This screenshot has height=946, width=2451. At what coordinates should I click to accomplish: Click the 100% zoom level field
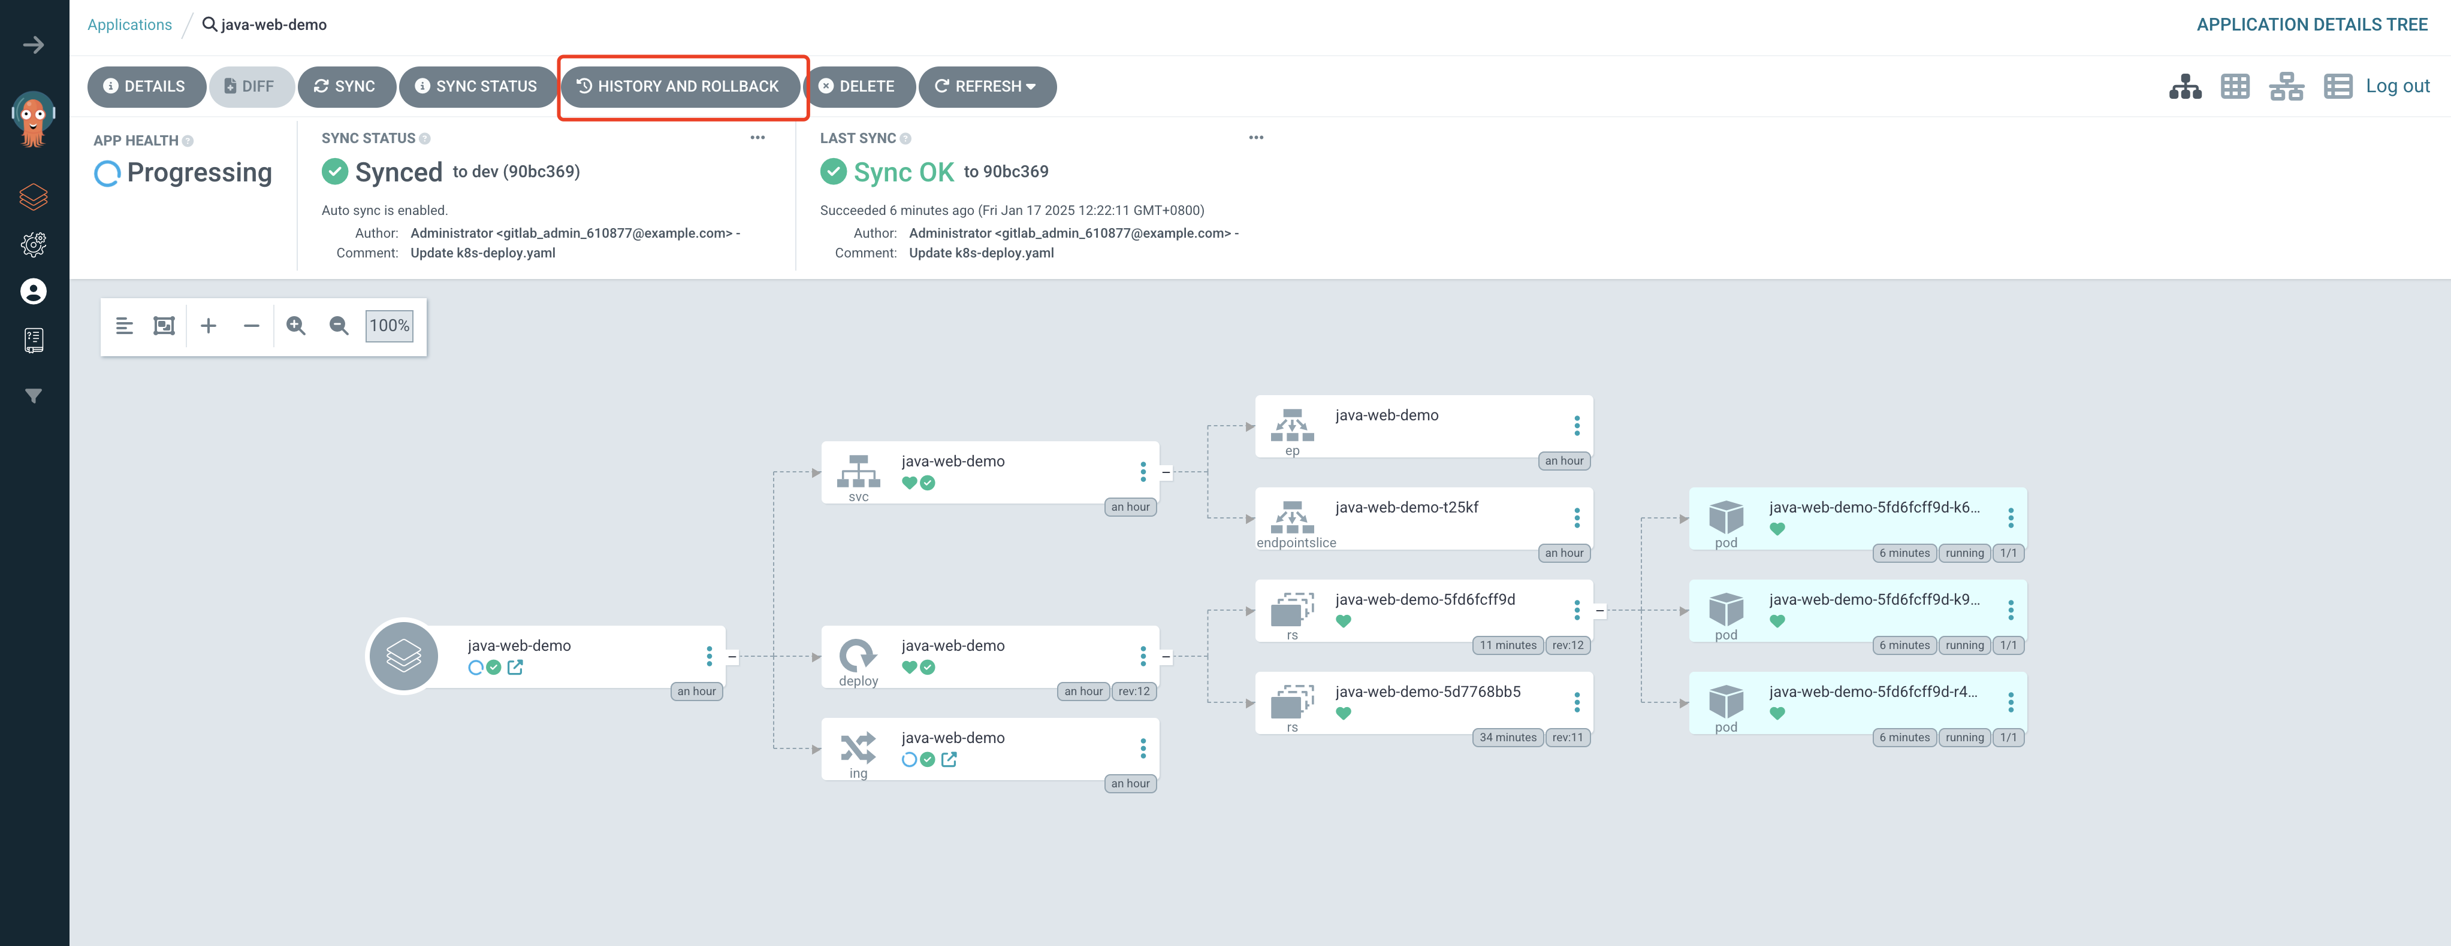click(389, 326)
